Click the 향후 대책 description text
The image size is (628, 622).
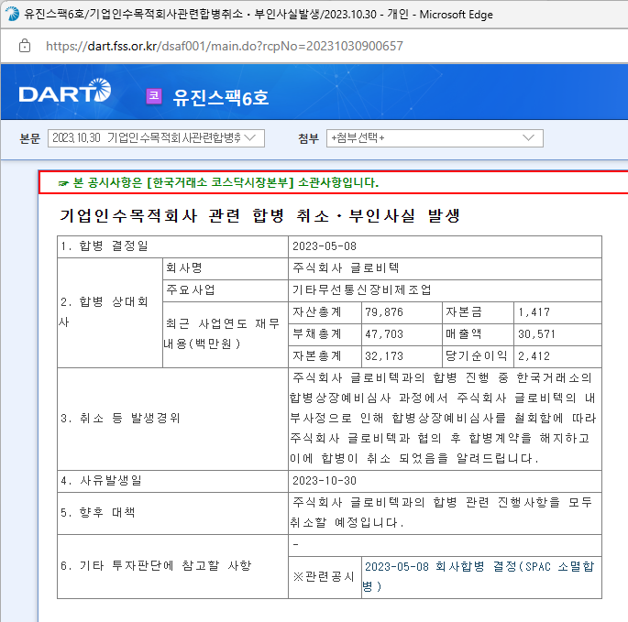click(441, 512)
